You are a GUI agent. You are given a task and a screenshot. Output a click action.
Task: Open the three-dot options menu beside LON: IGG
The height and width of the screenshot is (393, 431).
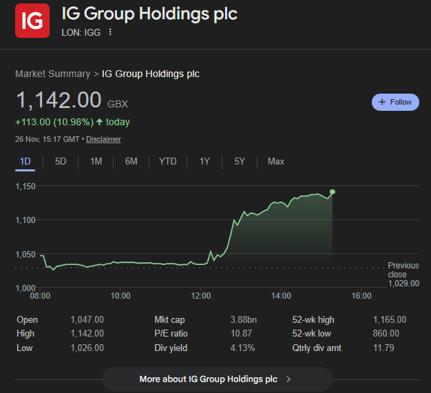[x=110, y=32]
